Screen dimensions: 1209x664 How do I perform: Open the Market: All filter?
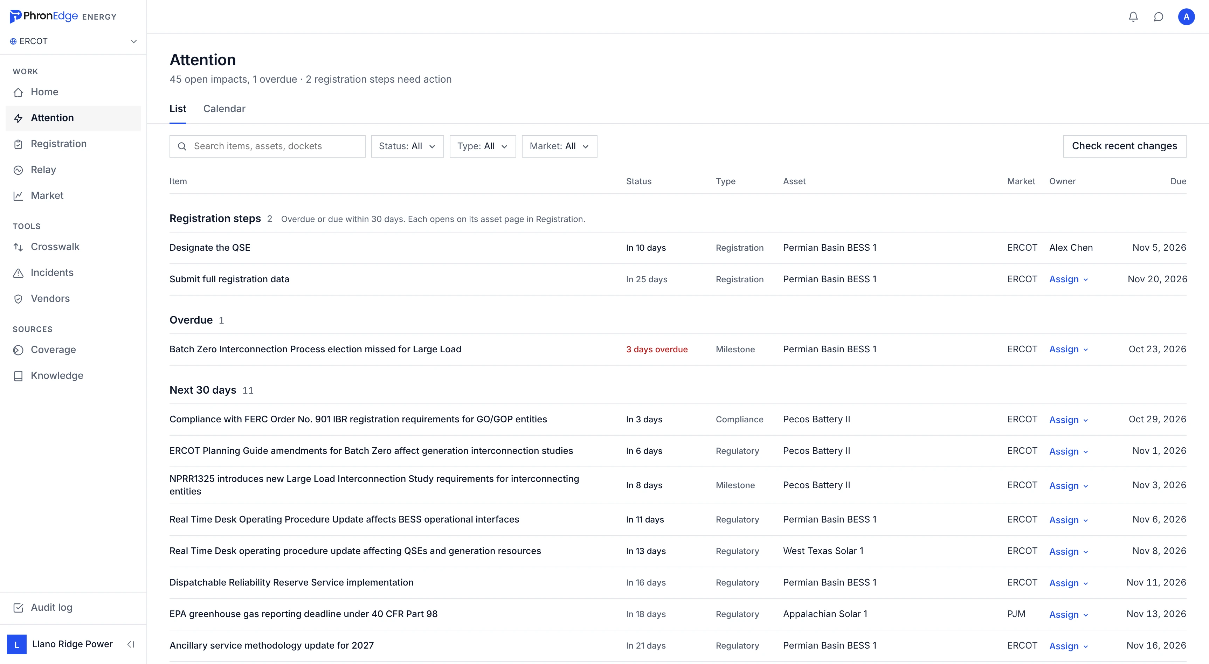coord(559,146)
